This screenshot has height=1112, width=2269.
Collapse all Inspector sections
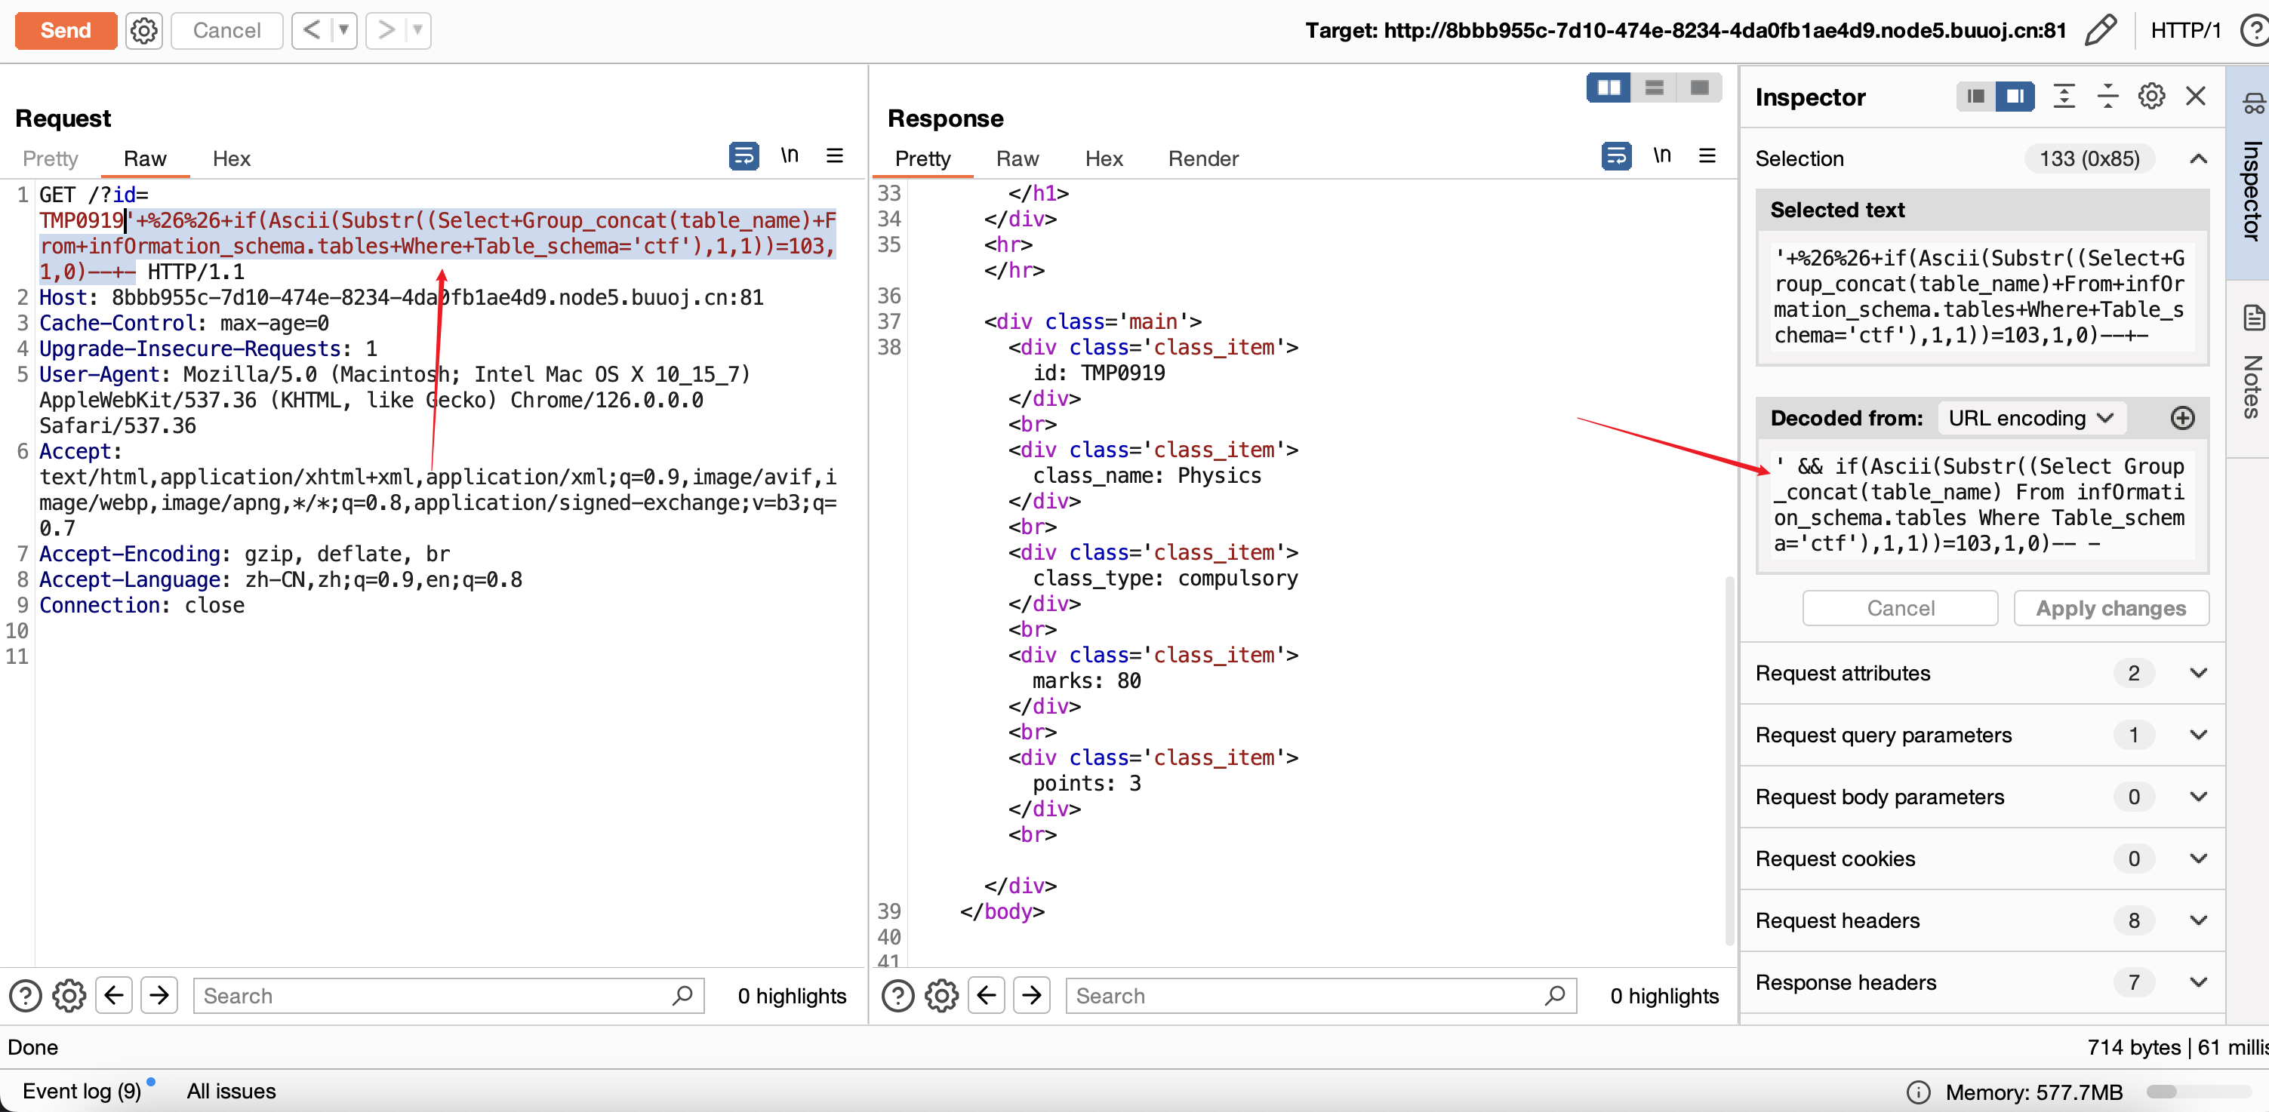(x=2107, y=96)
